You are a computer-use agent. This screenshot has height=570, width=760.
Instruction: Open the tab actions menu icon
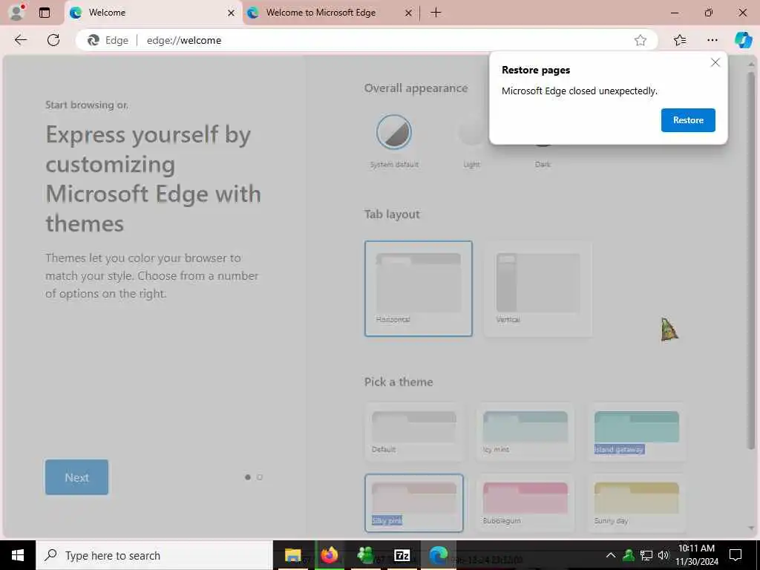[45, 13]
